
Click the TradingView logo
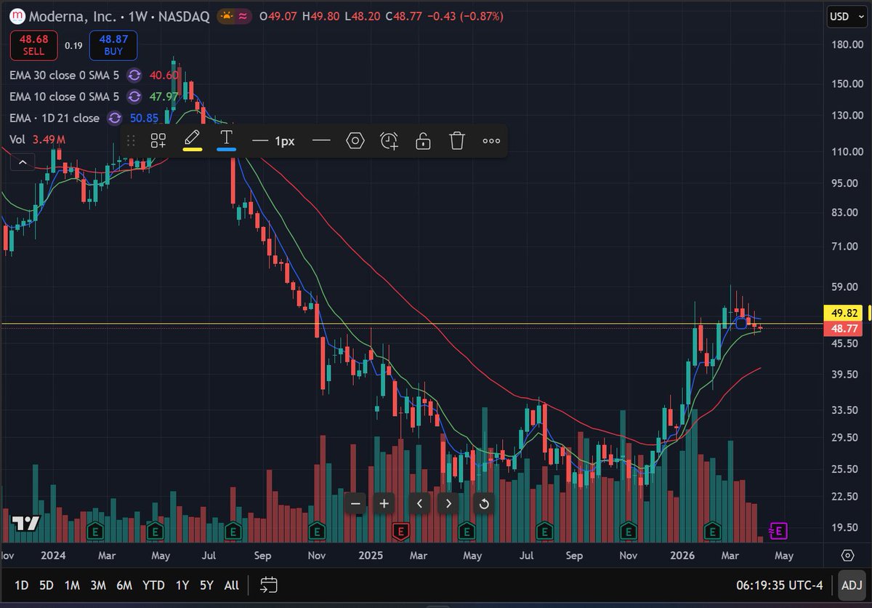(25, 524)
